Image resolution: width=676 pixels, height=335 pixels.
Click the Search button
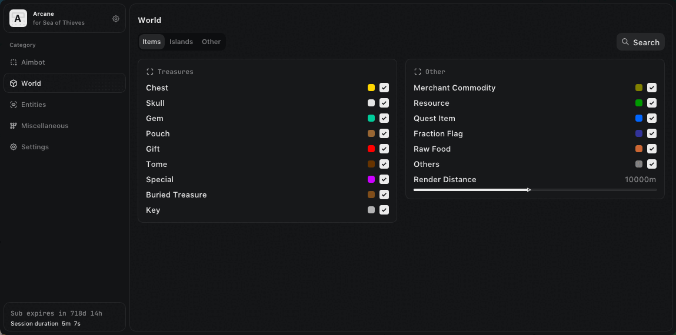pos(641,42)
